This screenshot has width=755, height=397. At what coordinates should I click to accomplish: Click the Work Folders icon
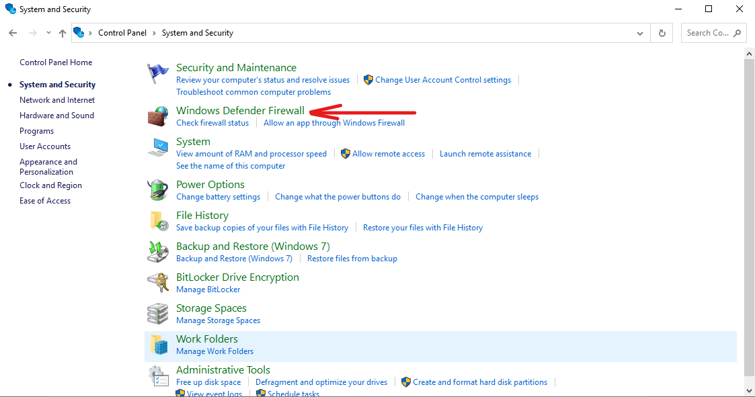pyautogui.click(x=159, y=345)
